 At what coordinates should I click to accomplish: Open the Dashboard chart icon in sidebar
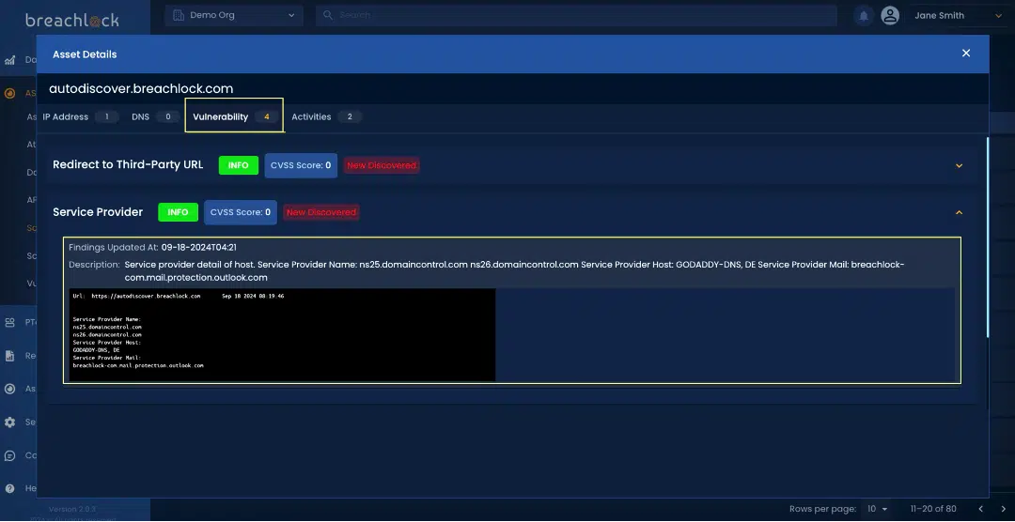pyautogui.click(x=9, y=60)
